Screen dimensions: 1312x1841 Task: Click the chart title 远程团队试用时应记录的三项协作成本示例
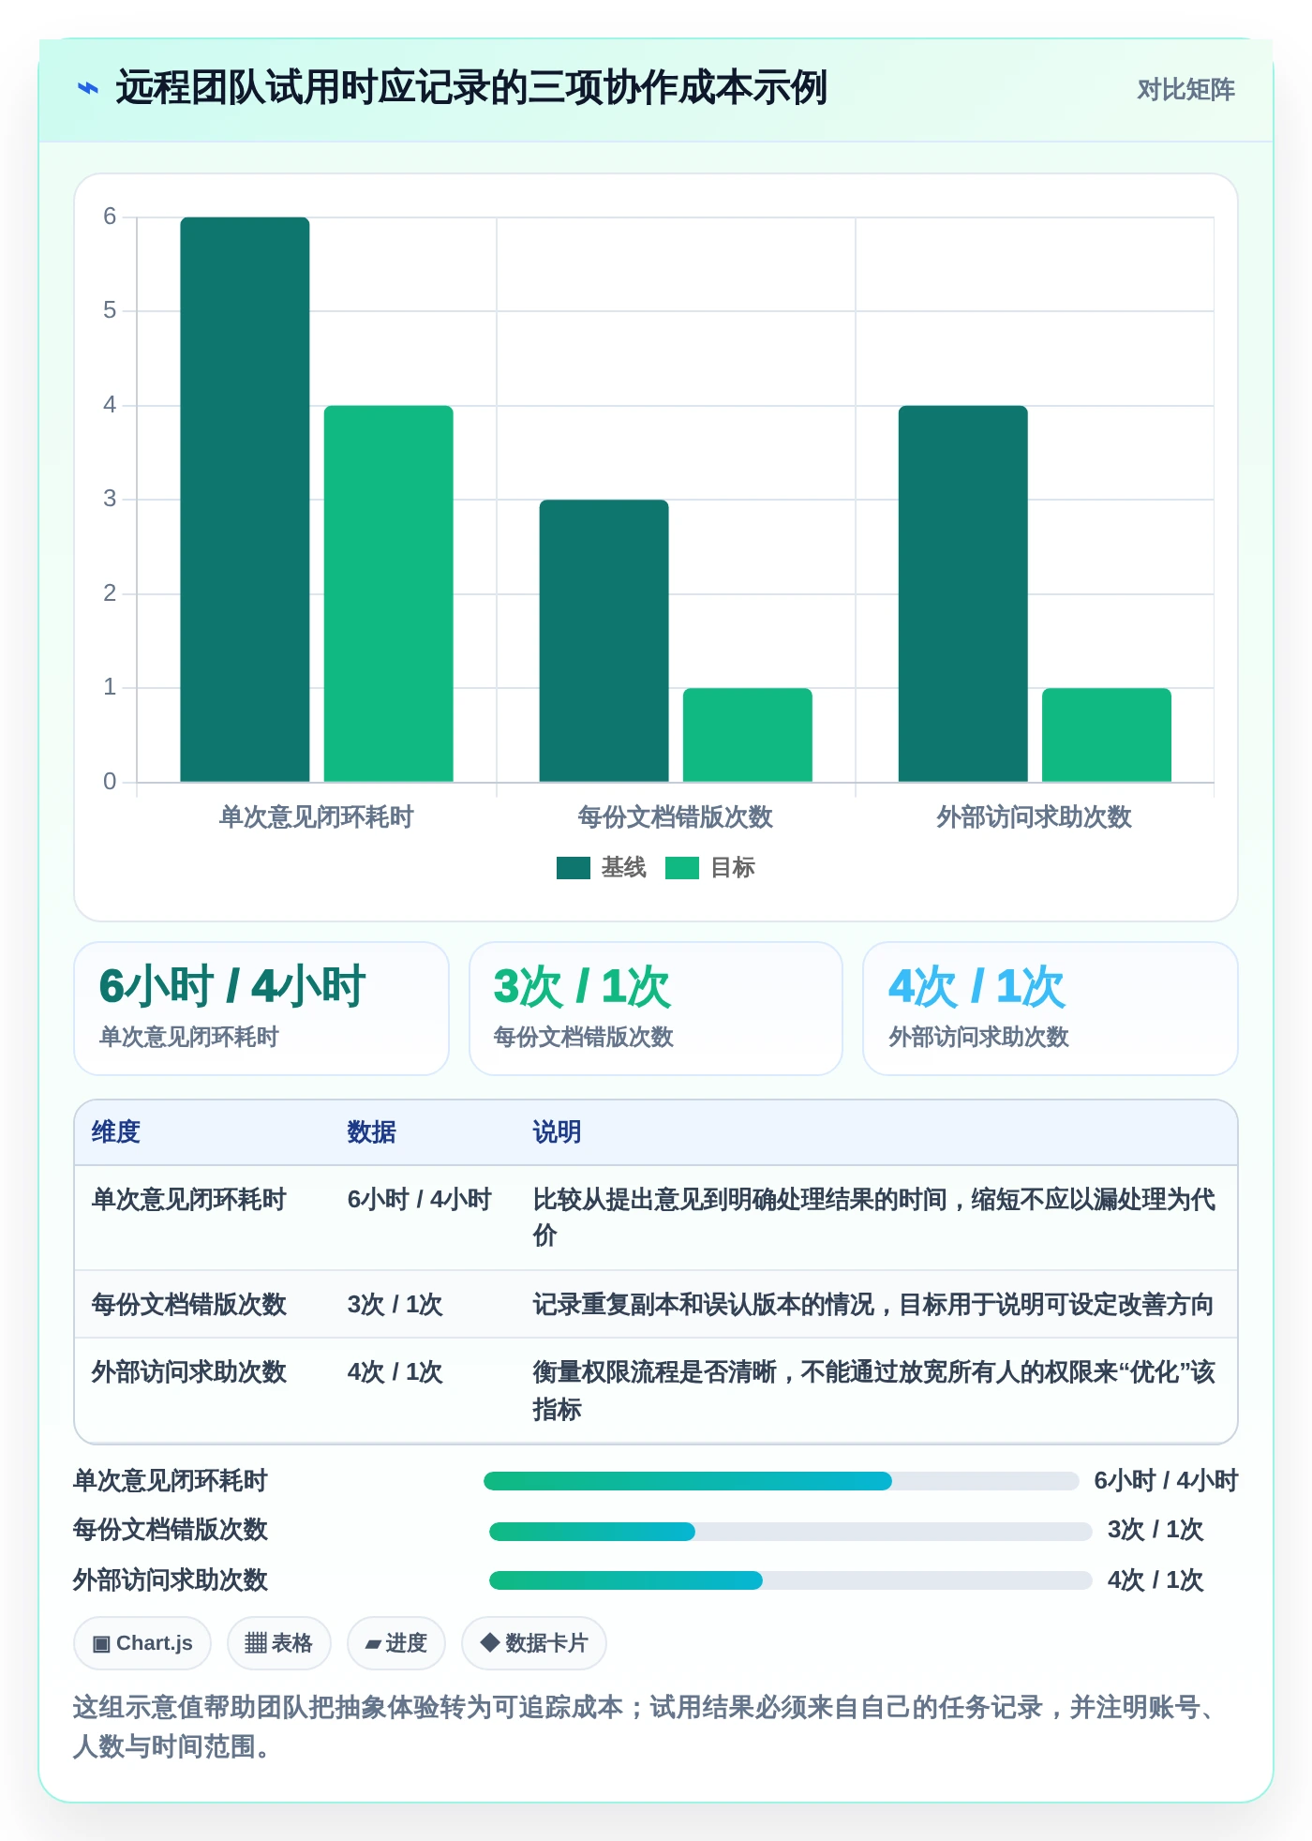(471, 88)
